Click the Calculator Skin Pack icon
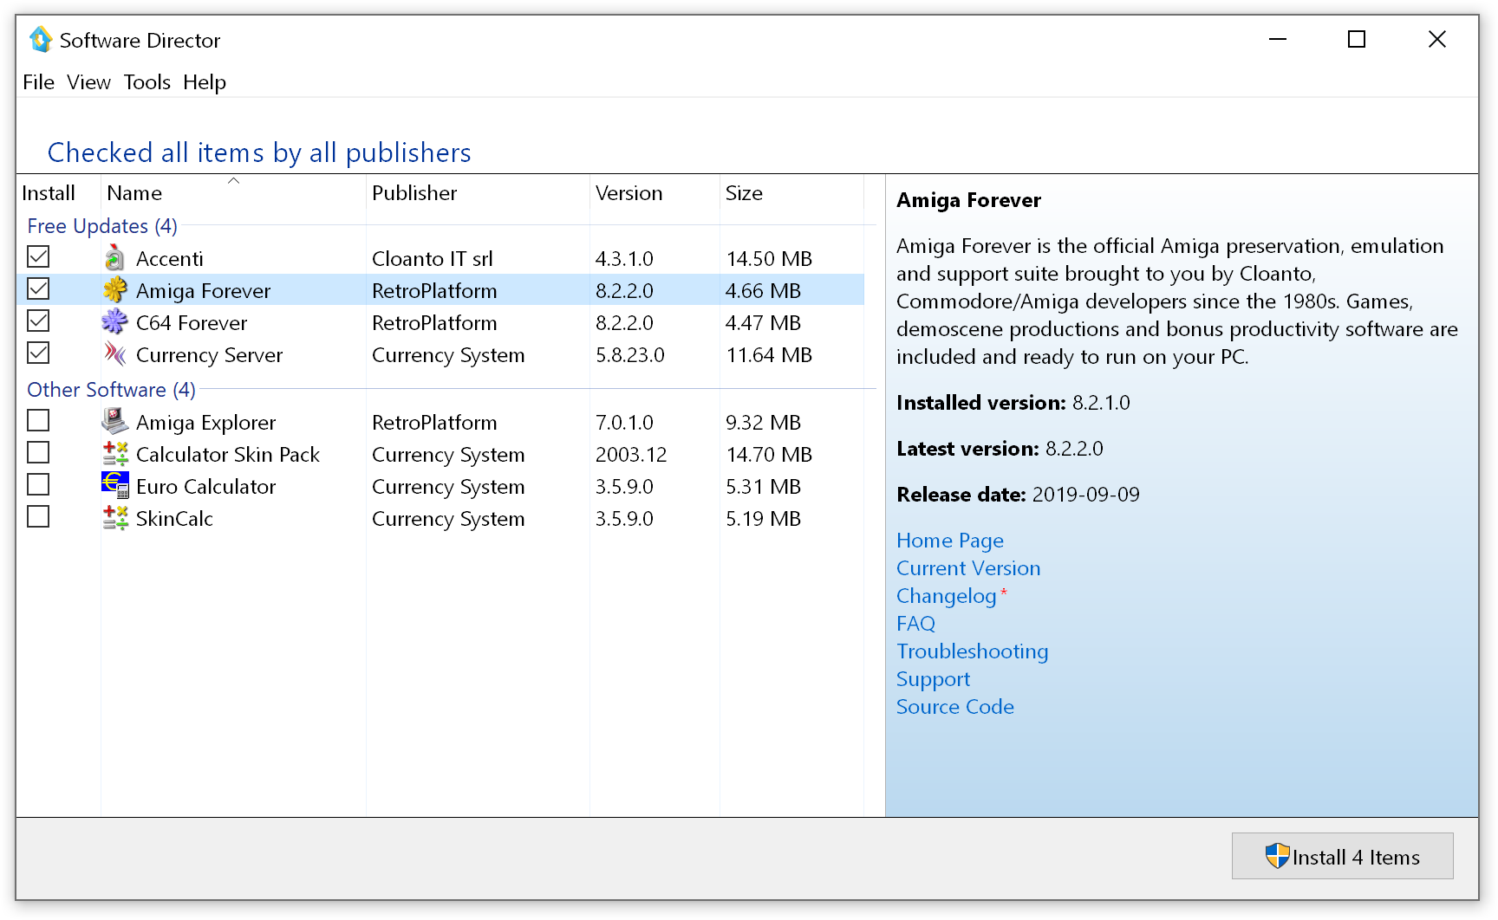Viewport: 1498px width, 920px height. pyautogui.click(x=114, y=453)
